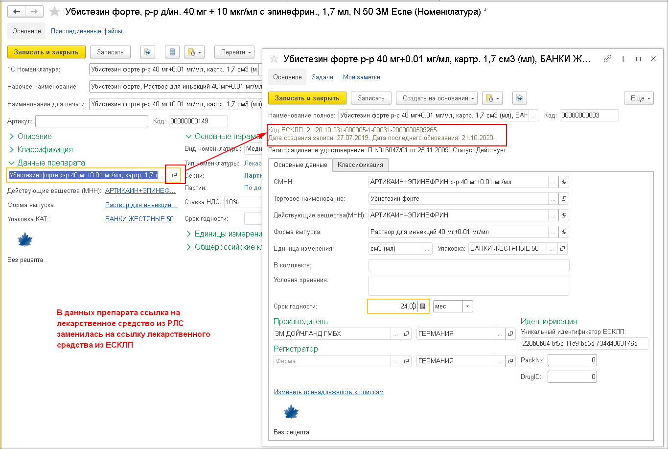Choose СМНН value via ellipsis button
Screen dimensions: 668x449
[553, 182]
